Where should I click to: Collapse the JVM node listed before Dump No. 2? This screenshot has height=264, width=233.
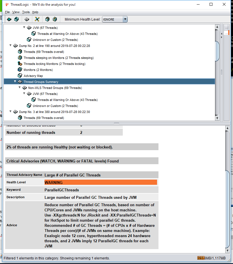24,27
